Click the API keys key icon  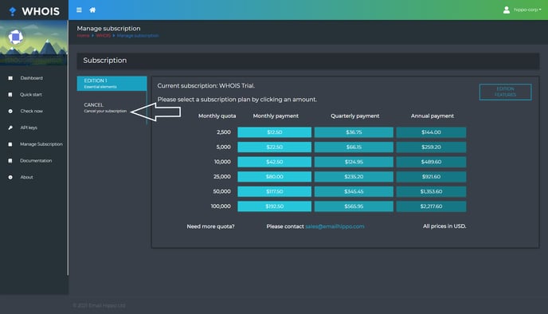click(x=10, y=128)
